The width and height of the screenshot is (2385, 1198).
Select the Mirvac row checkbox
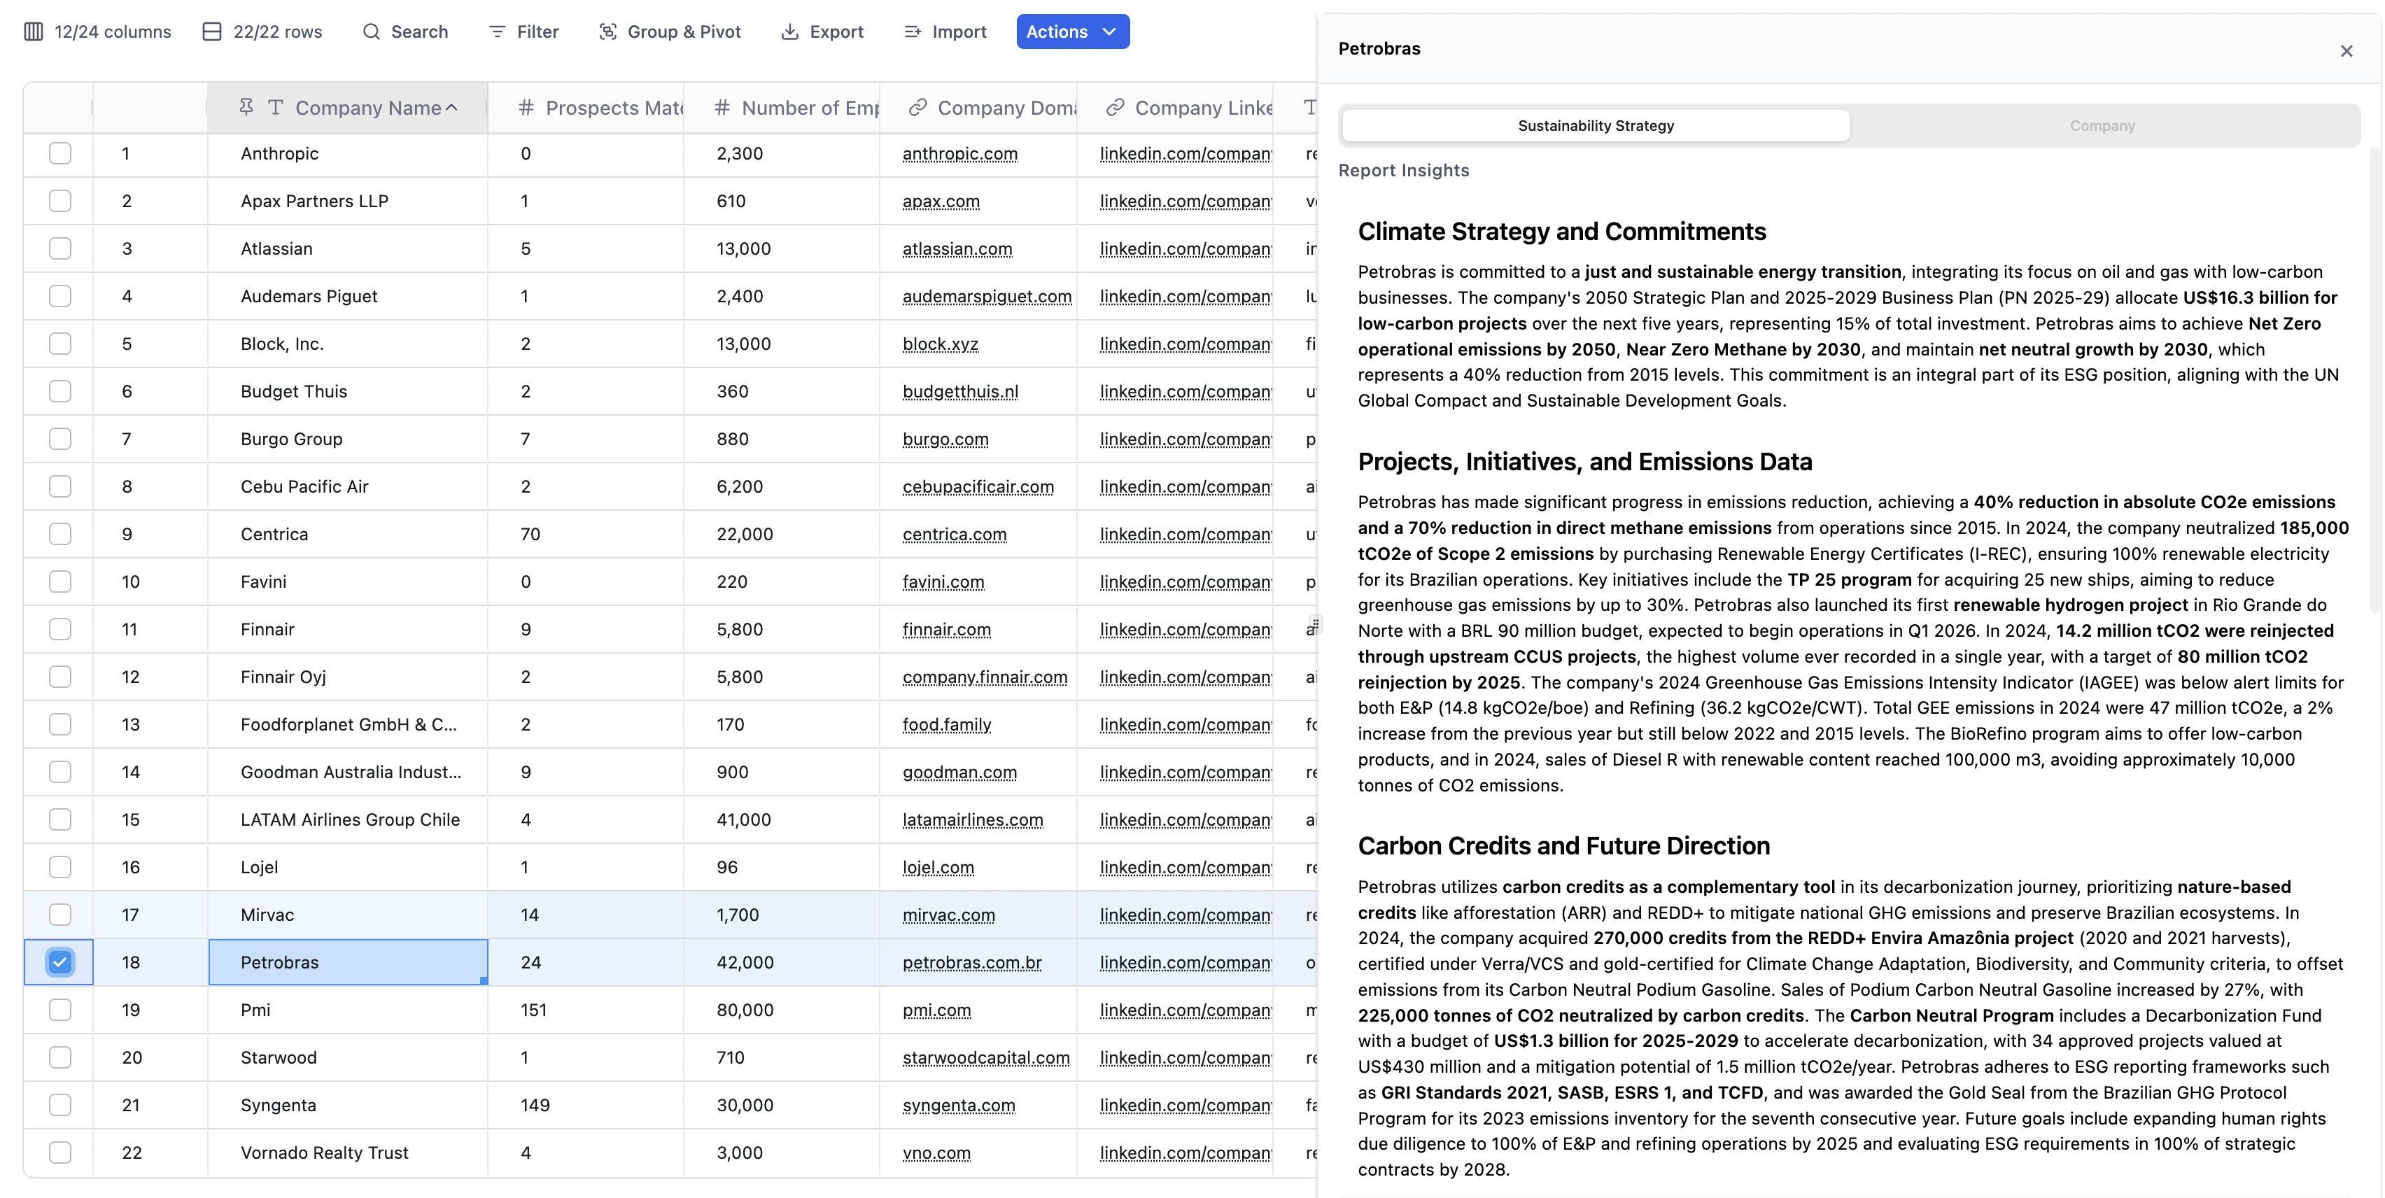point(60,915)
